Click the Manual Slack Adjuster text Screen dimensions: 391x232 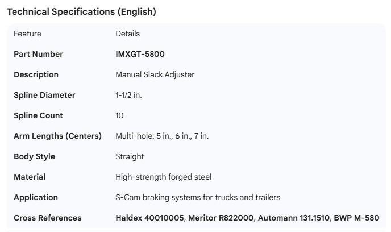(x=155, y=74)
